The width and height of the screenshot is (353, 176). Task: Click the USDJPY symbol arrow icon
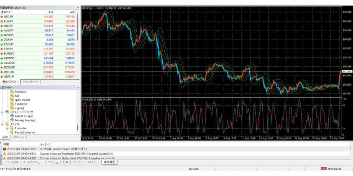[x=2, y=16]
